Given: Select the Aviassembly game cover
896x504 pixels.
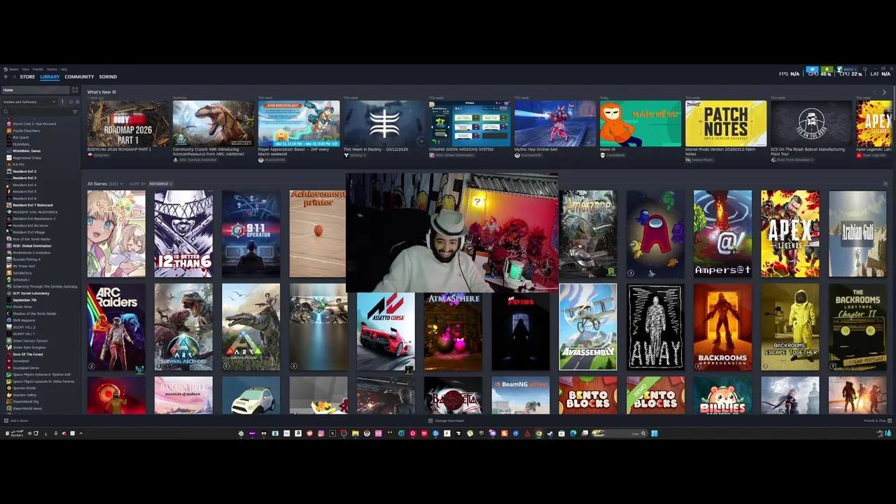Looking at the screenshot, I should tap(588, 327).
